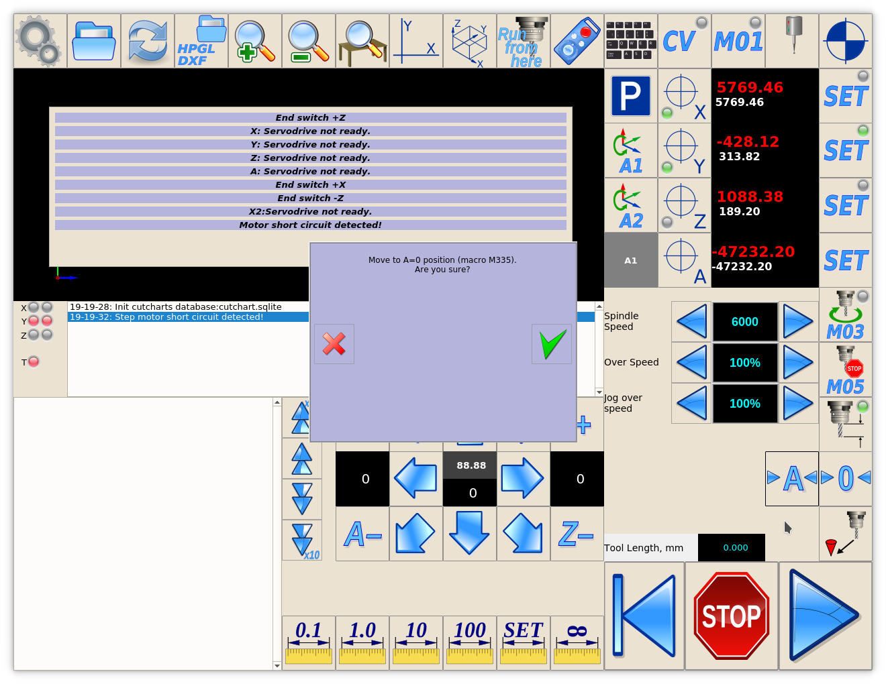Open file with the folder icon
The height and width of the screenshot is (684, 886).
94,41
